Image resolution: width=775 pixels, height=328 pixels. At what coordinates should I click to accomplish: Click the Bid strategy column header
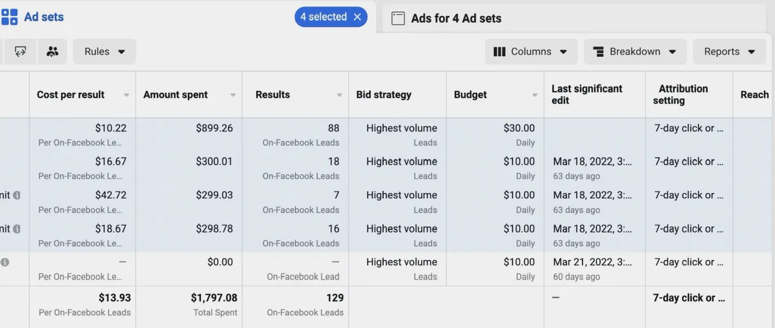click(384, 95)
